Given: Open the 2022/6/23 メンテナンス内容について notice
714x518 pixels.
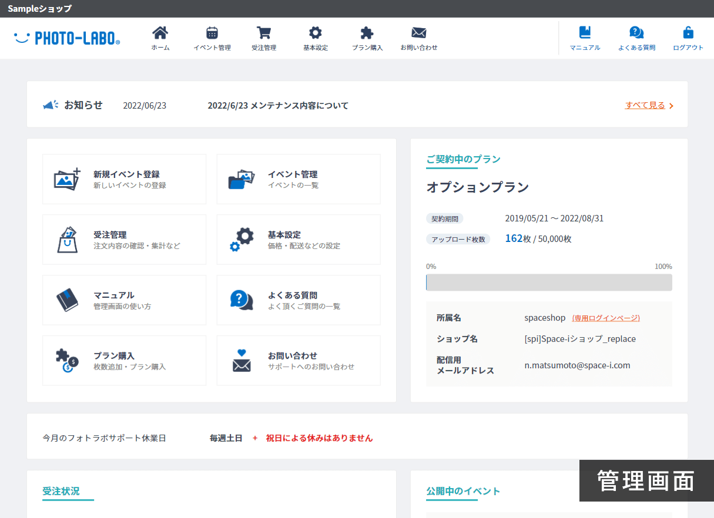Looking at the screenshot, I should click(278, 106).
